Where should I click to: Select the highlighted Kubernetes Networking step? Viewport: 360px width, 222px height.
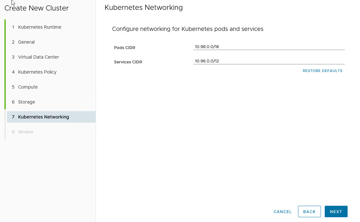click(x=44, y=117)
